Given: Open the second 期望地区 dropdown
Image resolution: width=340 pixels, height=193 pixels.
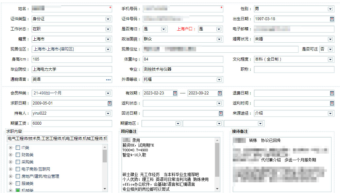Looking at the screenshot, I should pos(219,123).
